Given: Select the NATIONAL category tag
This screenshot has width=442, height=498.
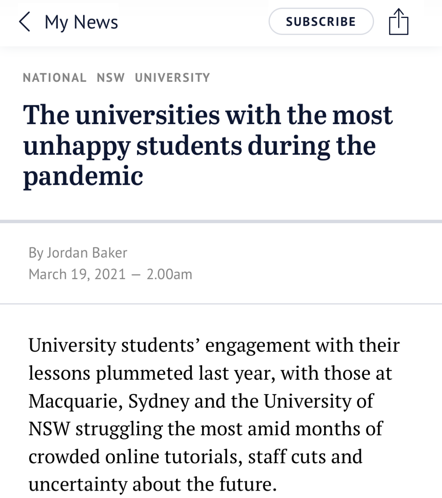Looking at the screenshot, I should [x=54, y=77].
